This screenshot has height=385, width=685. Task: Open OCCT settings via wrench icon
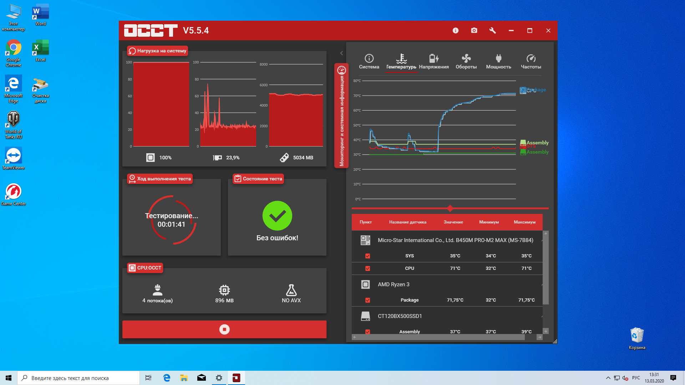click(x=492, y=31)
